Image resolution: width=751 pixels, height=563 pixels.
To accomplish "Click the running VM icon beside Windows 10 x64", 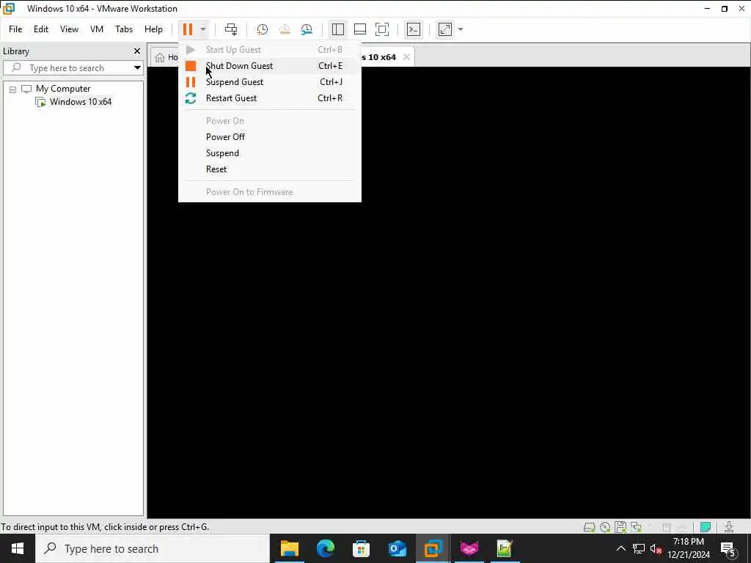I will tap(41, 102).
